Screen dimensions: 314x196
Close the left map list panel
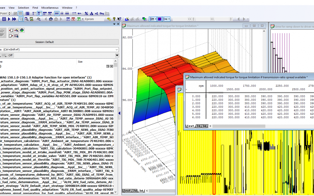coord(118,24)
